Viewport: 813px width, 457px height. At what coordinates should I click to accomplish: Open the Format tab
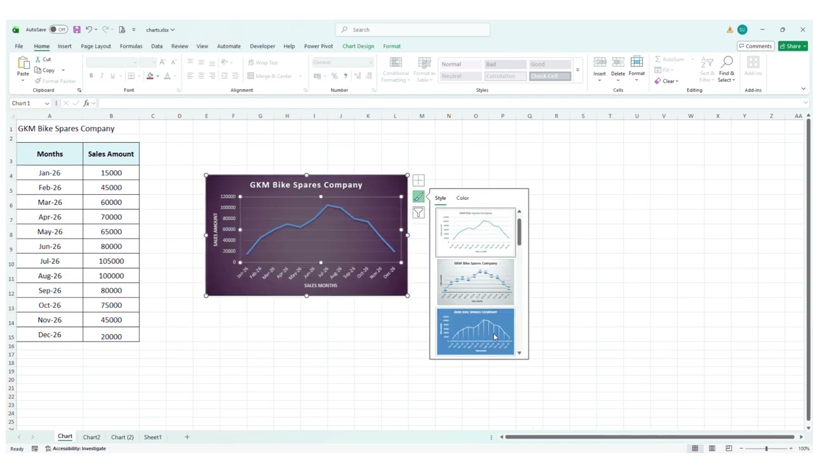(x=392, y=46)
